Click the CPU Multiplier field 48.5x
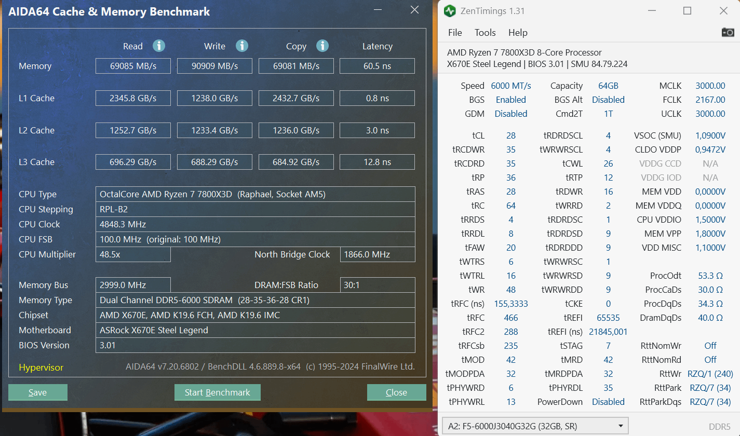The image size is (740, 436). click(x=133, y=254)
